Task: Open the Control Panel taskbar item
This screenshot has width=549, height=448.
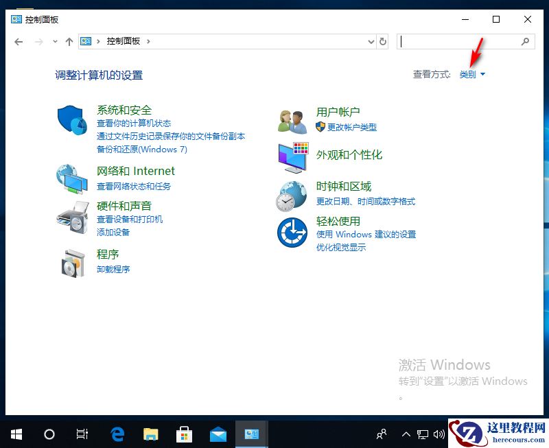Action: [251, 434]
